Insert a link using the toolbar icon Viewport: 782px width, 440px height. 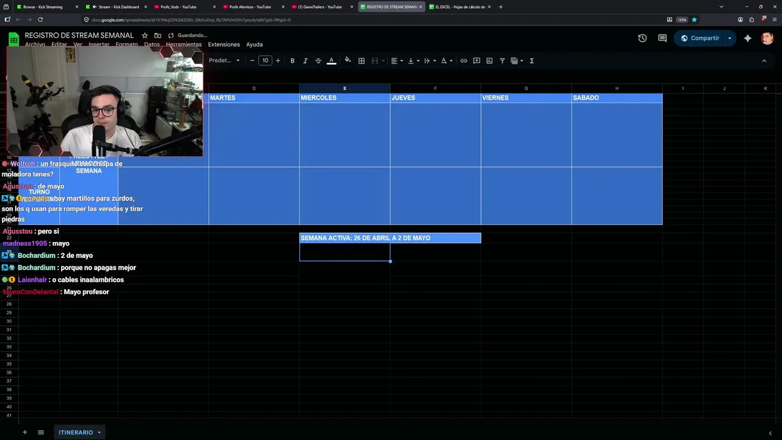[464, 61]
